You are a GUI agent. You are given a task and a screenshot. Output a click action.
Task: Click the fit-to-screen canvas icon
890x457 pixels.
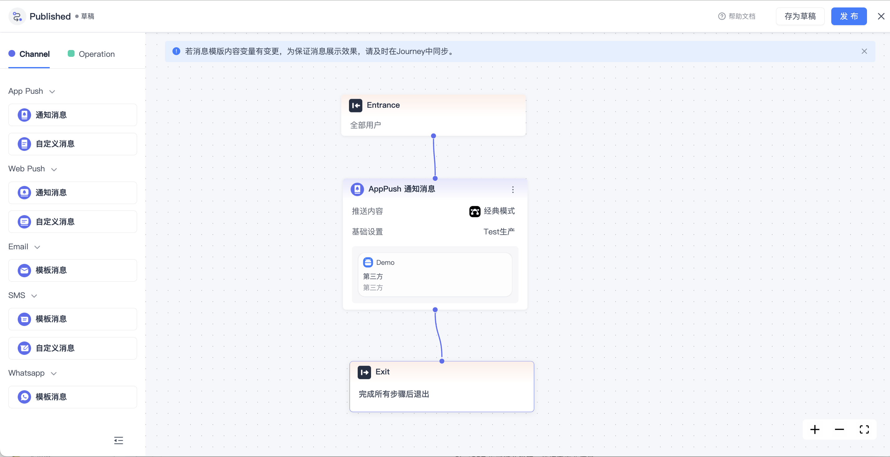click(x=864, y=429)
